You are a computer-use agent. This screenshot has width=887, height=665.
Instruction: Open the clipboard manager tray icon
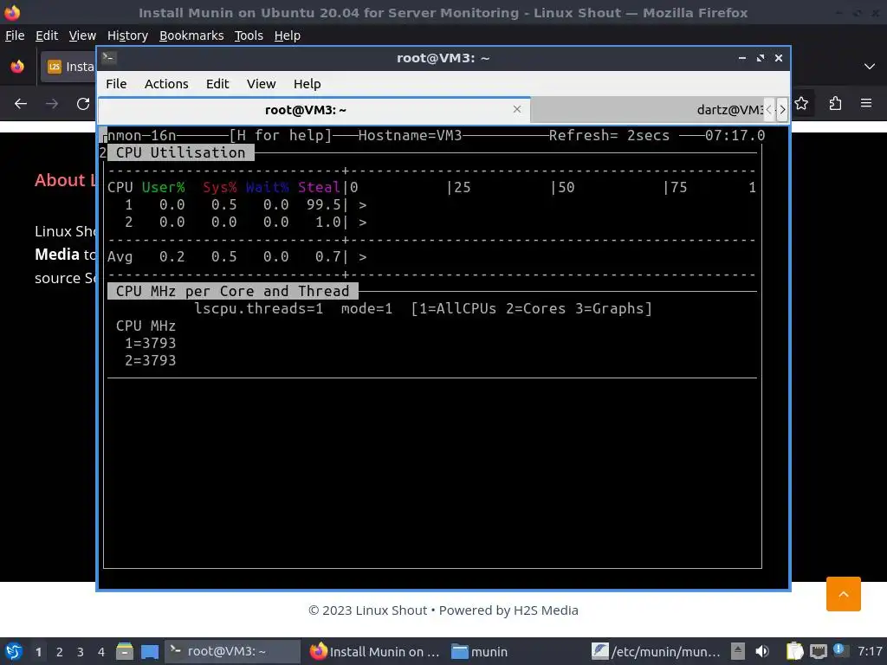(x=795, y=651)
